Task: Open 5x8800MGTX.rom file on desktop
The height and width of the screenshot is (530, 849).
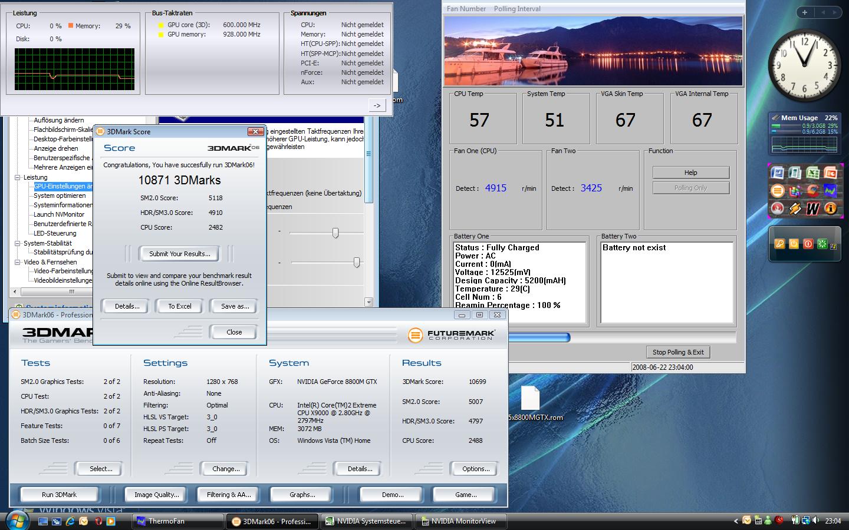Action: point(532,404)
